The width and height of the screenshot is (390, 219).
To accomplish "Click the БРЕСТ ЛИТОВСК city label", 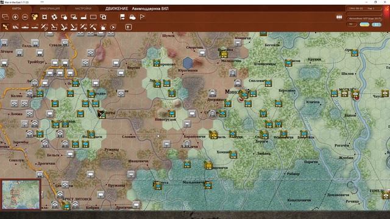I will [x=77, y=199].
